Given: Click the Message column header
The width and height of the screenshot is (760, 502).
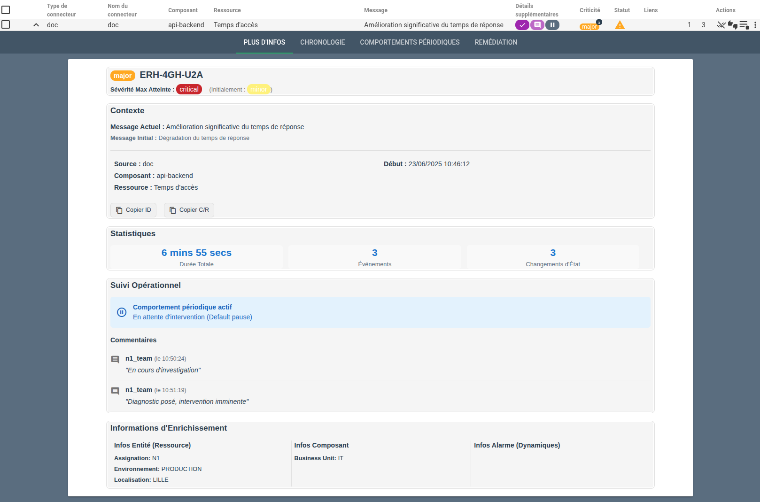Looking at the screenshot, I should coord(376,10).
